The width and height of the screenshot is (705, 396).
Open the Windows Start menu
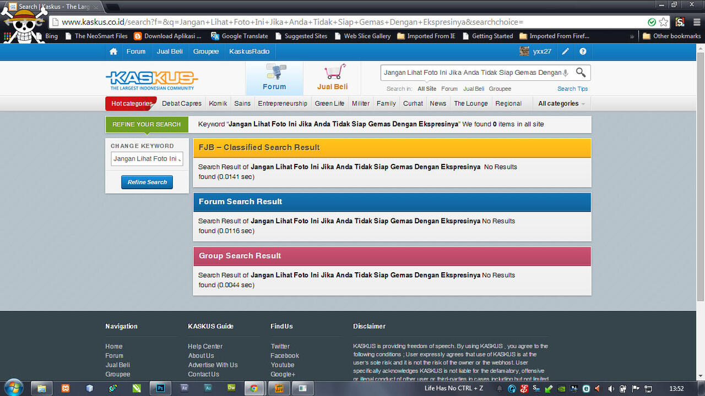[x=13, y=387]
